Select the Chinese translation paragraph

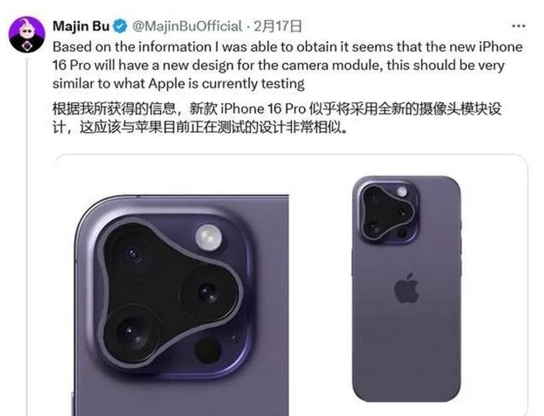coord(277,118)
